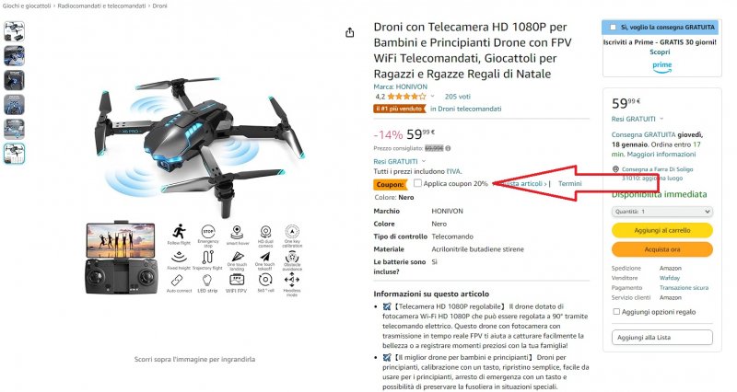Click the star rating icons
This screenshot has height=392, width=737.
point(406,97)
